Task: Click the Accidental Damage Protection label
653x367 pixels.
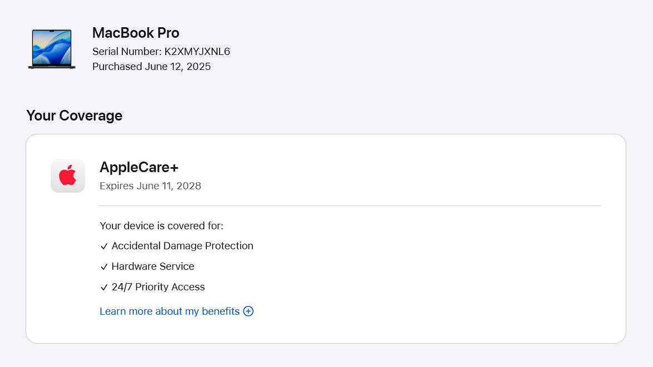Action: 182,246
